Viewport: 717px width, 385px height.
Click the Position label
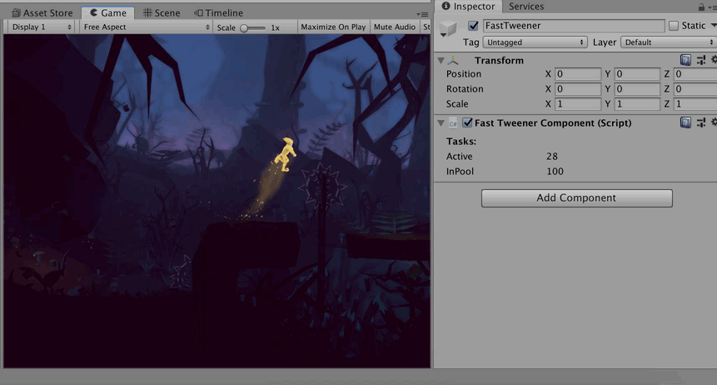pyautogui.click(x=464, y=73)
